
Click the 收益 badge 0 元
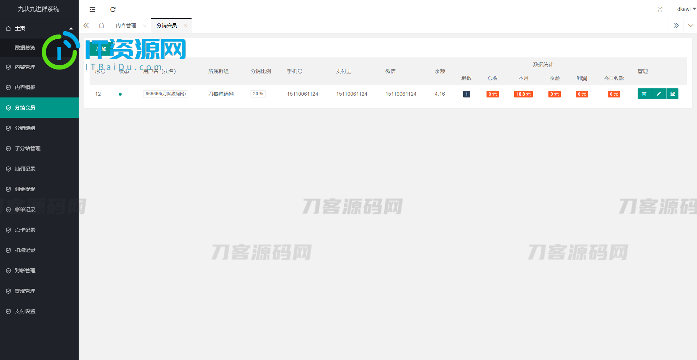coord(555,94)
